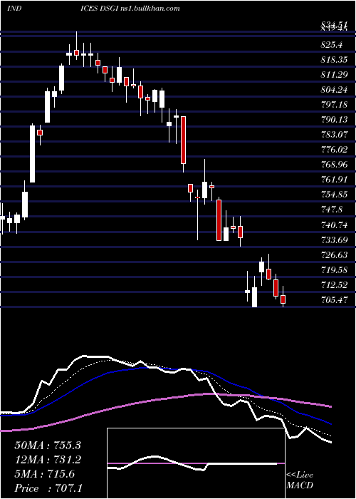Click inside the MACD inset chart box
The height and width of the screenshot is (499, 356).
196,463
